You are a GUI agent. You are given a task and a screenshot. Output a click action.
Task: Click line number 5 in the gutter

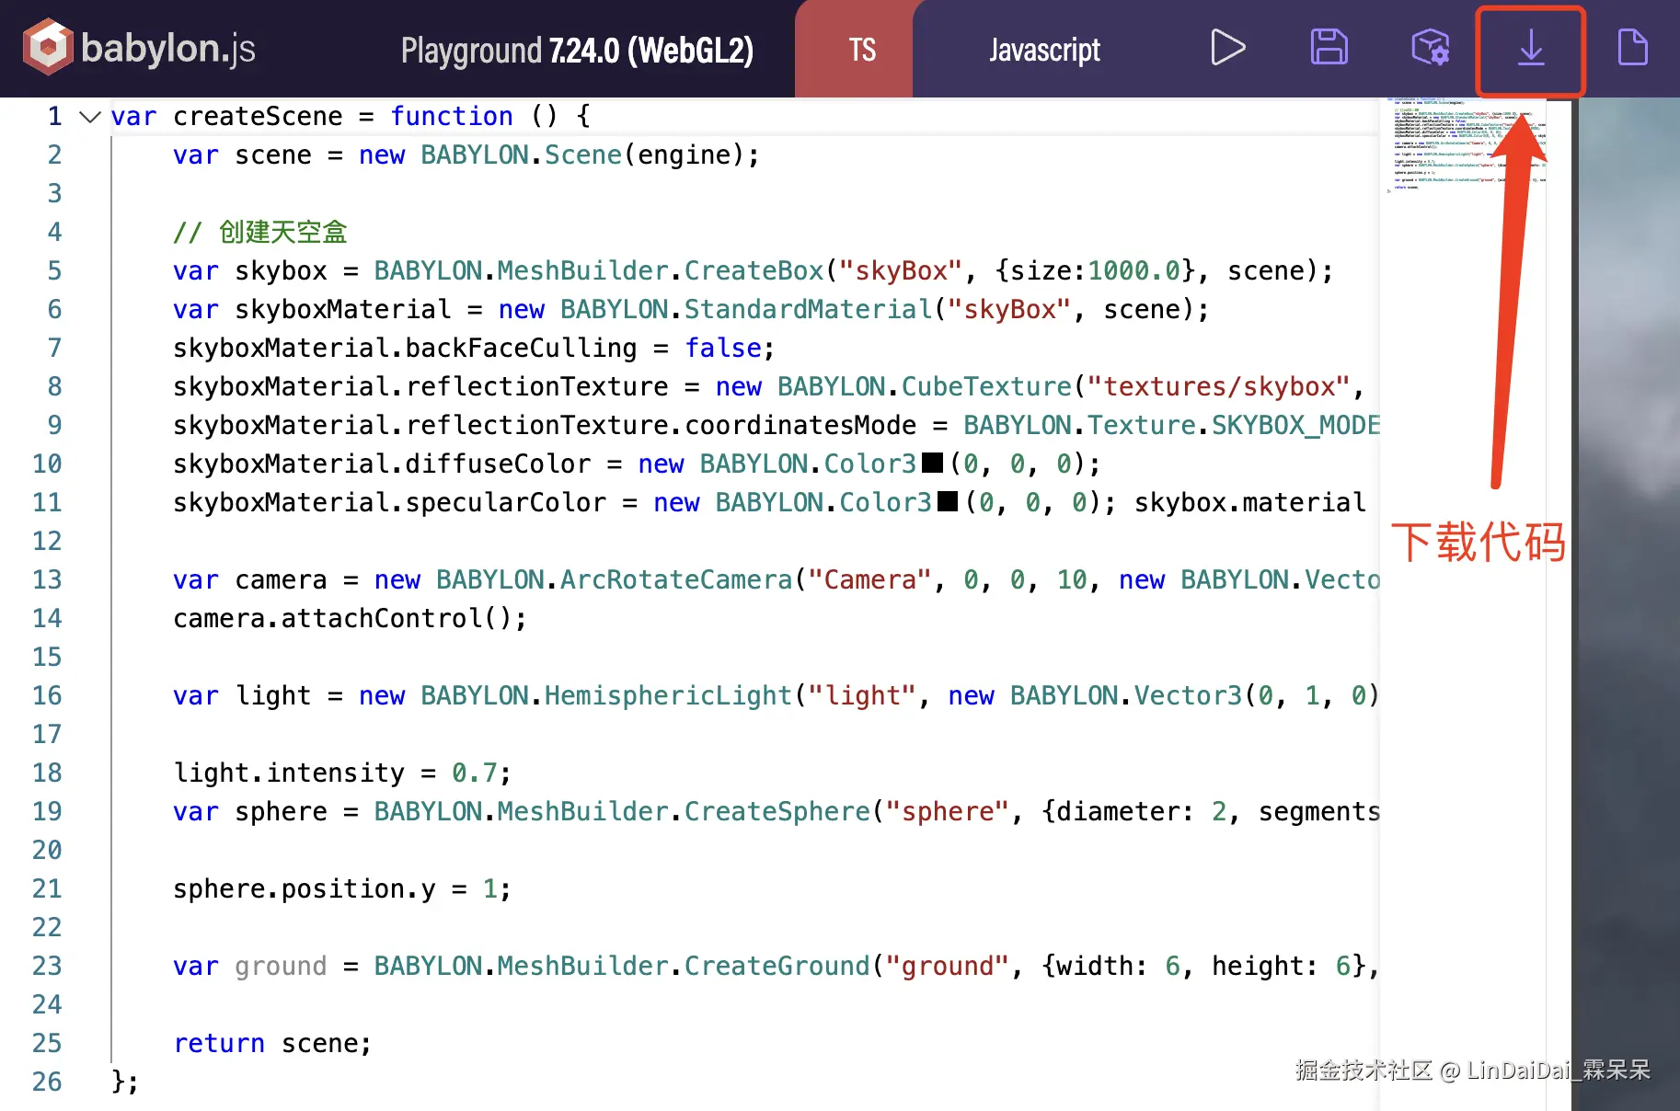[x=54, y=270]
